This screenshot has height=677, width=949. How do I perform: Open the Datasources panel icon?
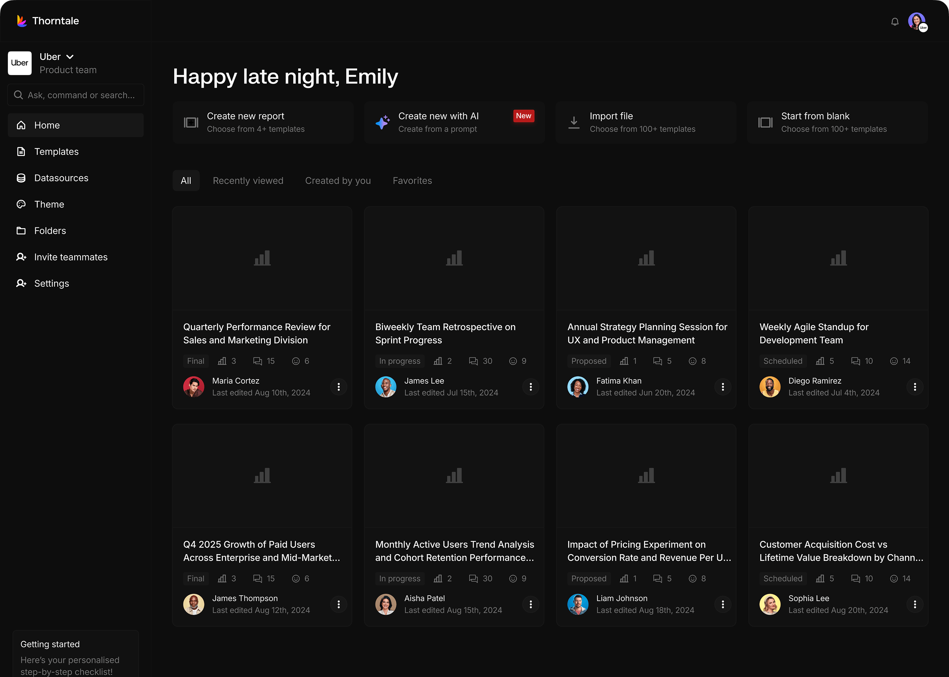click(x=21, y=178)
